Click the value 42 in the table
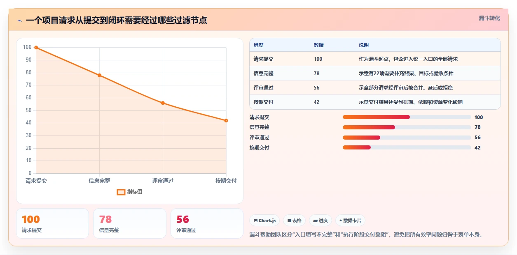This screenshot has width=517, height=255. click(316, 102)
